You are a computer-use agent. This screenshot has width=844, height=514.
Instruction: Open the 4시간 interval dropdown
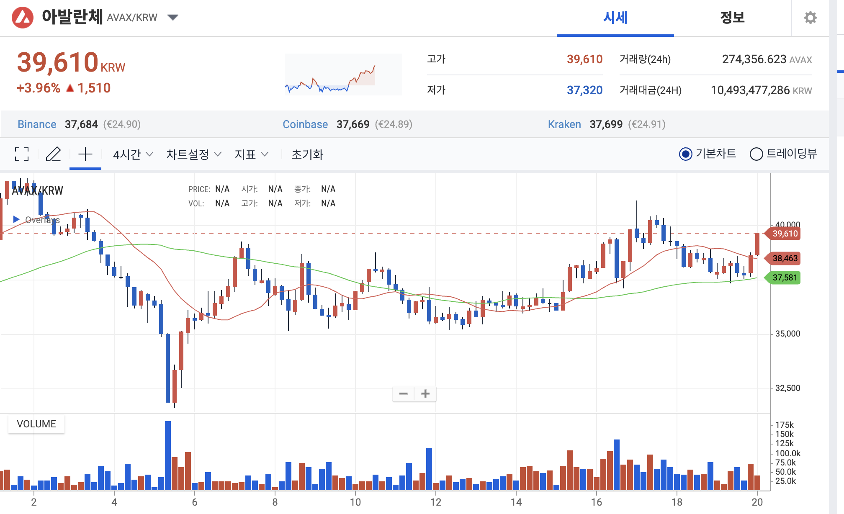tap(133, 154)
